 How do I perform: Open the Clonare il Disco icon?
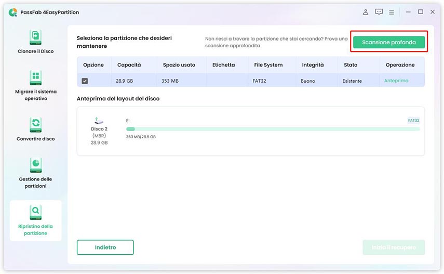(x=35, y=37)
